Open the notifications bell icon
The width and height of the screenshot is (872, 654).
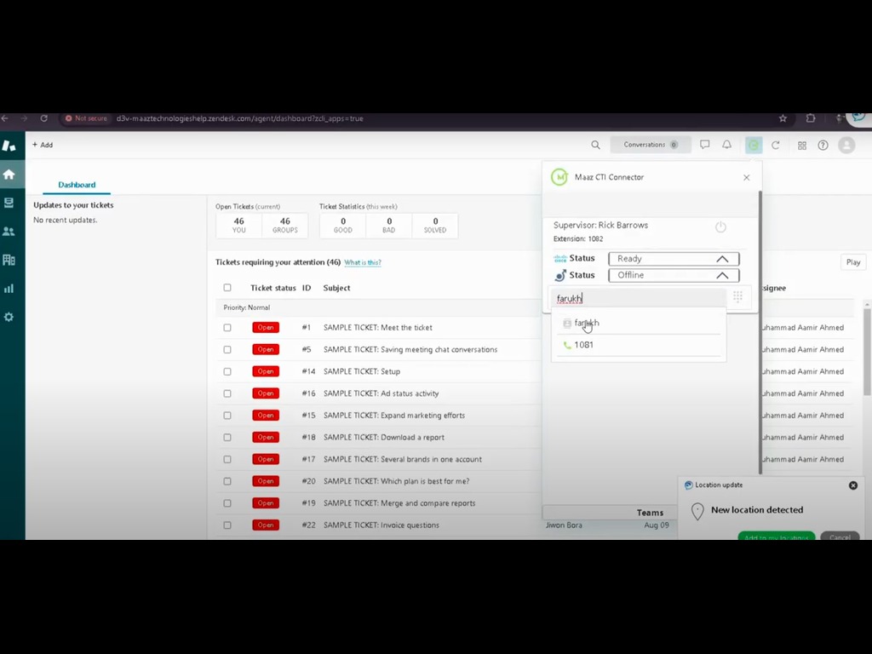(727, 145)
